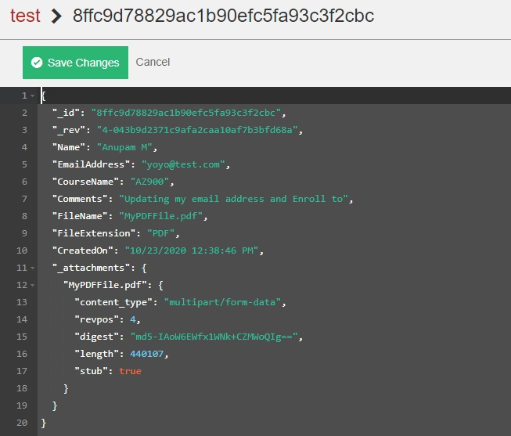Click the closing brace on line 19
The height and width of the screenshot is (436, 511).
55,406
